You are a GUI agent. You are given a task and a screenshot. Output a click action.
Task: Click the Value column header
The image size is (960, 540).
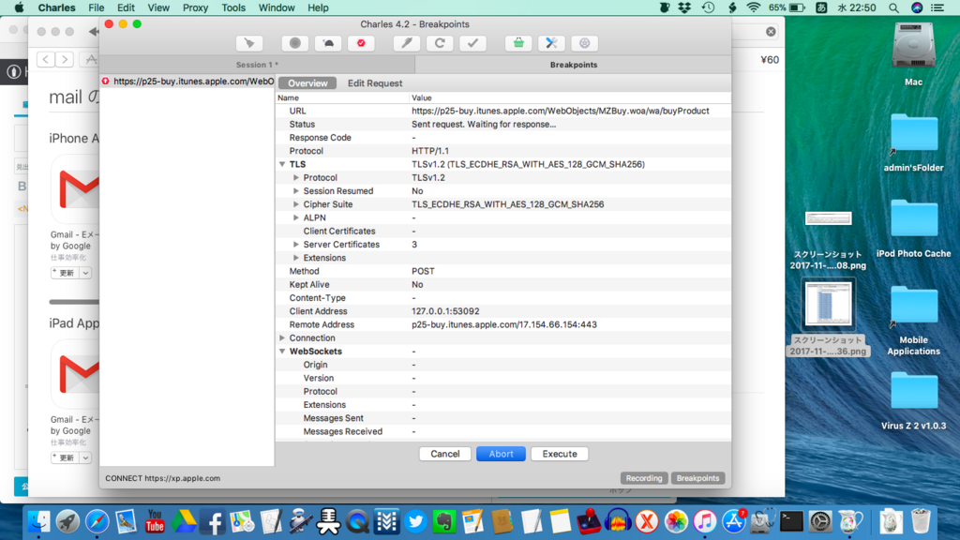(569, 97)
